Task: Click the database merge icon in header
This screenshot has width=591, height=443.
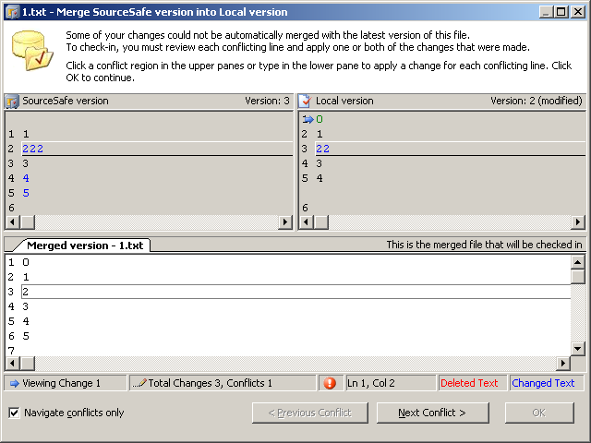Action: [x=32, y=53]
